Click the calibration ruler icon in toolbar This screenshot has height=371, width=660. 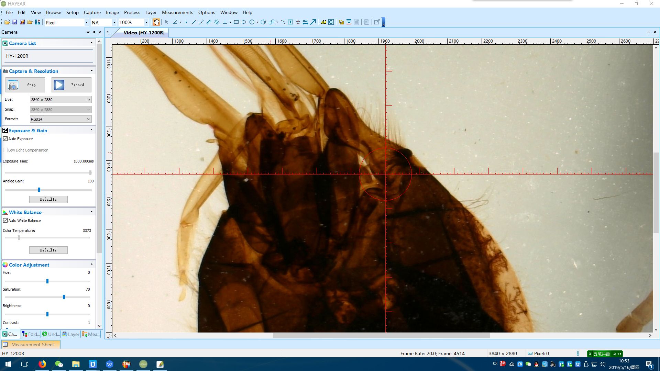323,22
